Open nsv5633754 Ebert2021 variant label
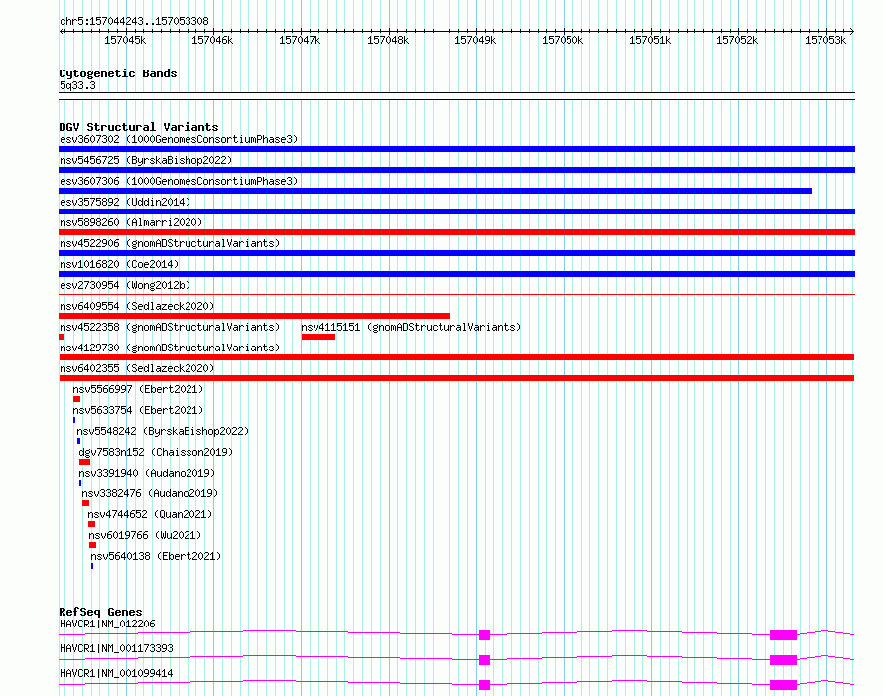The width and height of the screenshot is (883, 696). tap(138, 410)
